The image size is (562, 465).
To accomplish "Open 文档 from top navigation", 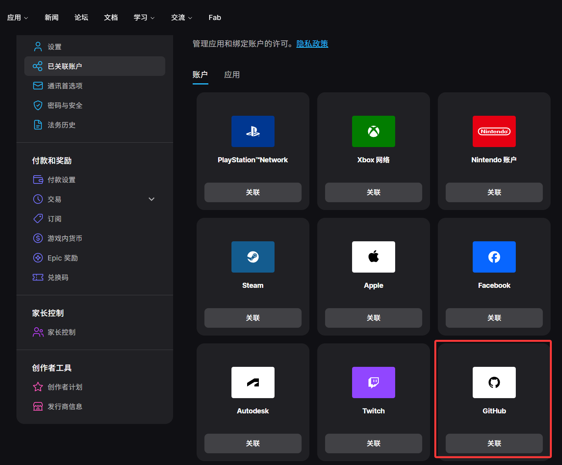I will tap(111, 18).
